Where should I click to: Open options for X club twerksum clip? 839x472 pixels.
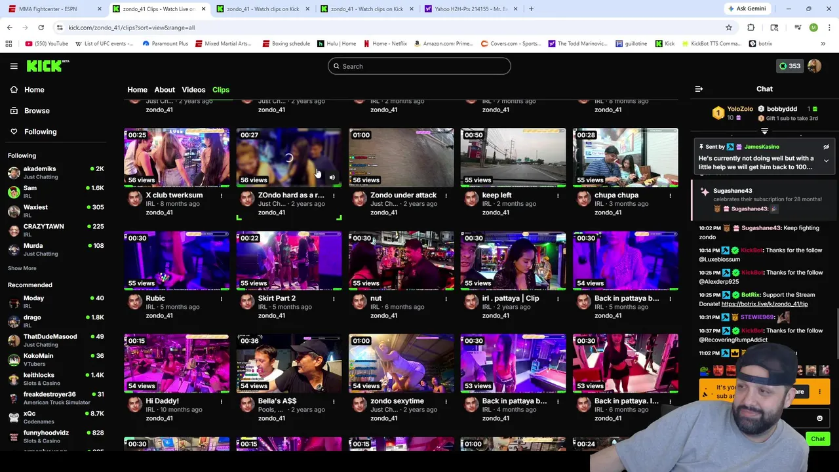pyautogui.click(x=222, y=195)
